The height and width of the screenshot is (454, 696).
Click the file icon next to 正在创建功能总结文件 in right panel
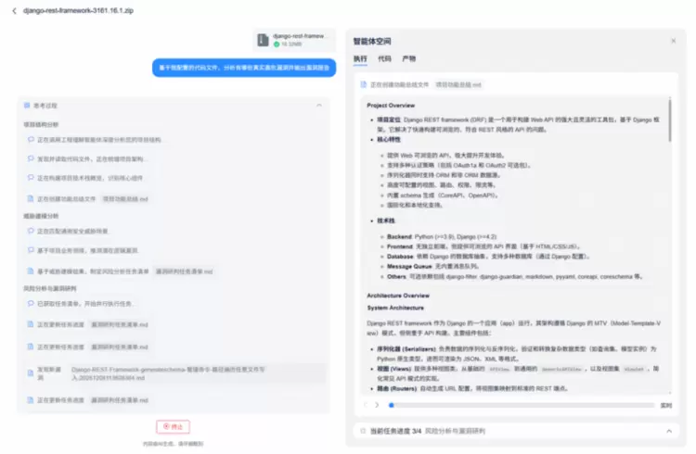point(364,84)
